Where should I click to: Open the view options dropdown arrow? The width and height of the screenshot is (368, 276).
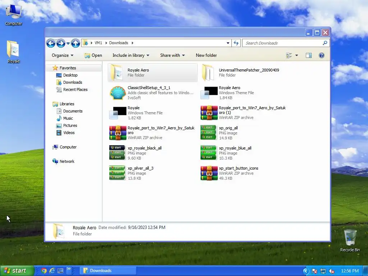296,55
